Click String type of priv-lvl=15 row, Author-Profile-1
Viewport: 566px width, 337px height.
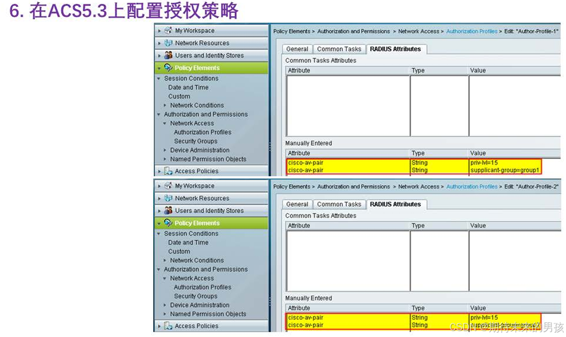(x=420, y=163)
